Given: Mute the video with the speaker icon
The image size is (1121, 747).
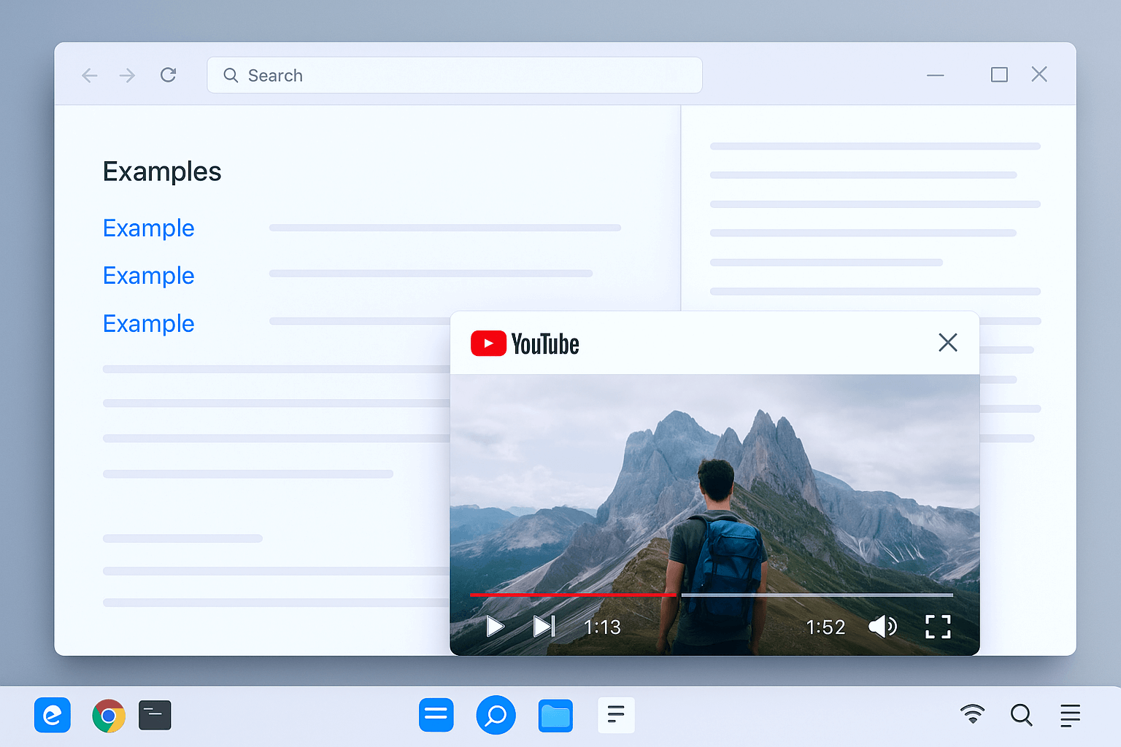Looking at the screenshot, I should [882, 626].
